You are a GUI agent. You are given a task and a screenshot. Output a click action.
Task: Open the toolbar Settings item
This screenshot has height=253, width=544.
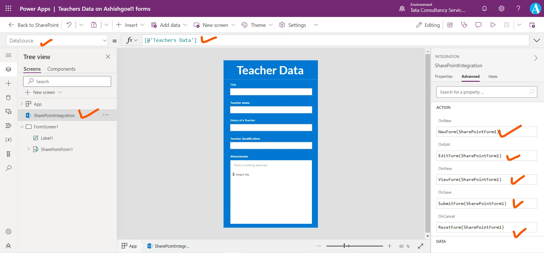pos(293,25)
